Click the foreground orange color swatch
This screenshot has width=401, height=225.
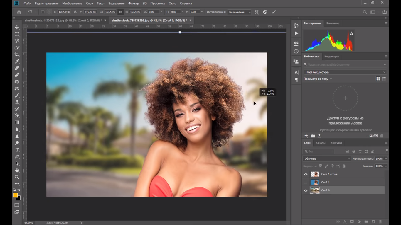point(15,195)
